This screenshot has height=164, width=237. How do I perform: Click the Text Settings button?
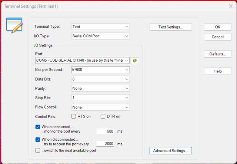point(171,27)
